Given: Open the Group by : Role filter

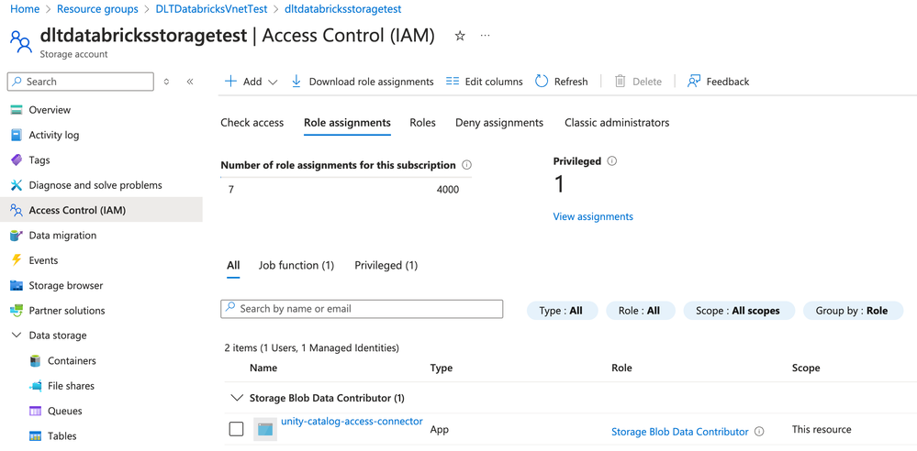Looking at the screenshot, I should (853, 311).
